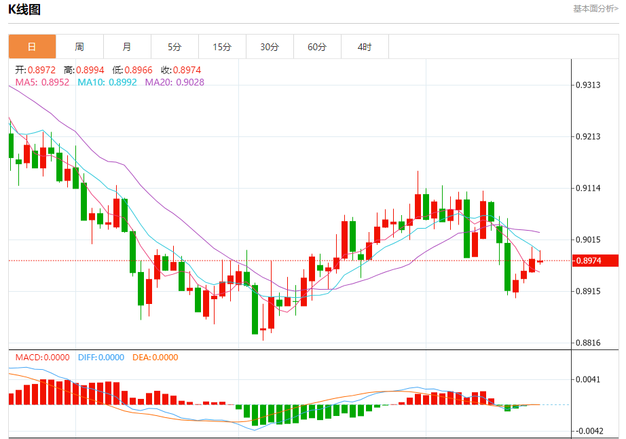Click the MACD:0.0000 indicator label
Image resolution: width=626 pixels, height=439 pixels.
point(42,357)
